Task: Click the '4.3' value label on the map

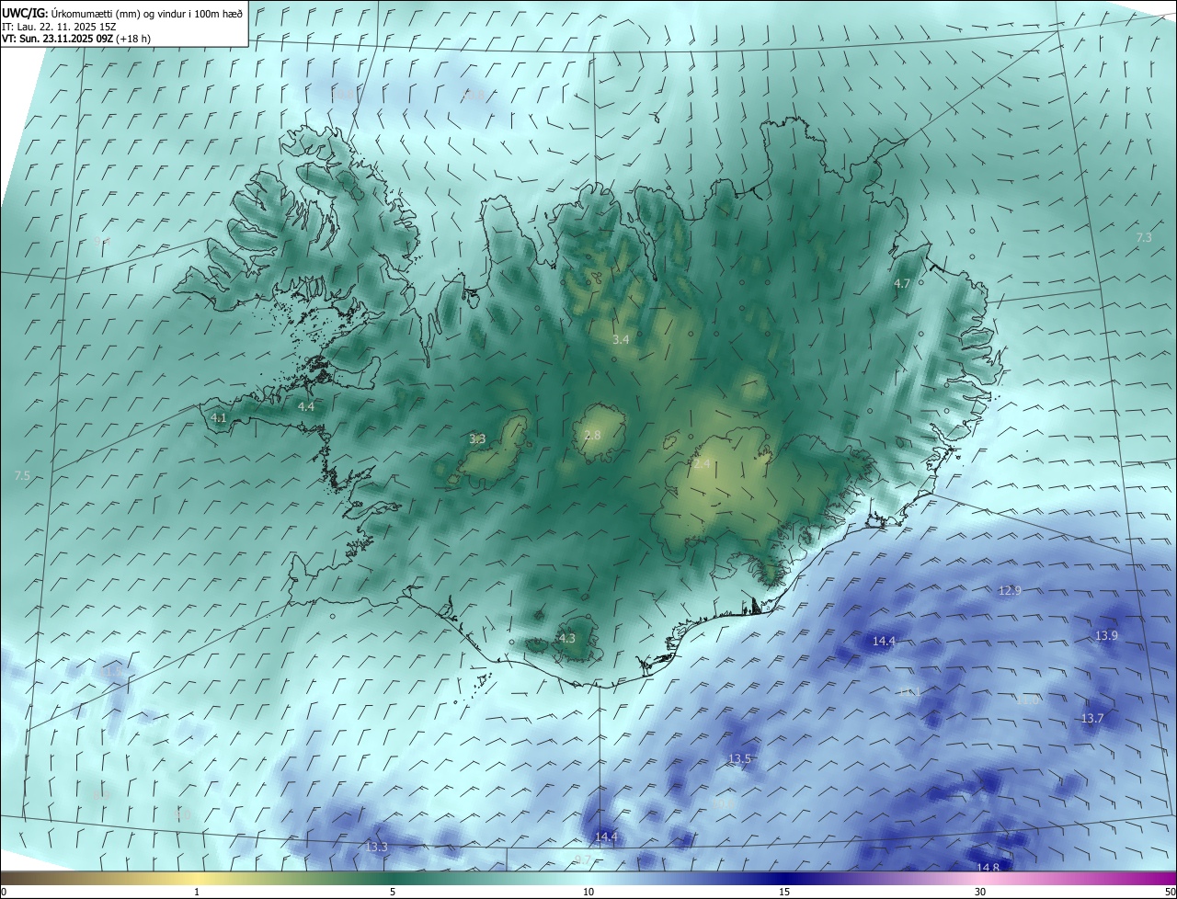Action: 567,638
